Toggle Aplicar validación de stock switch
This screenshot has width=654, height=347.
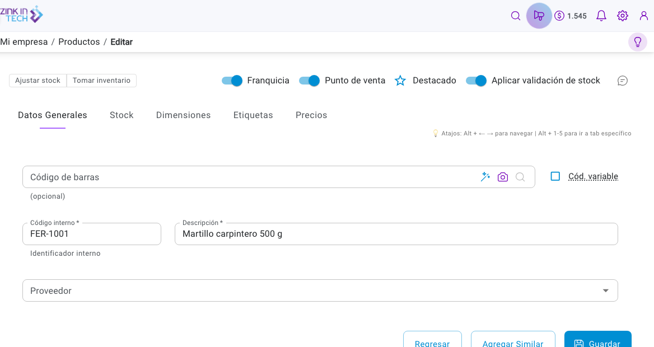click(477, 81)
